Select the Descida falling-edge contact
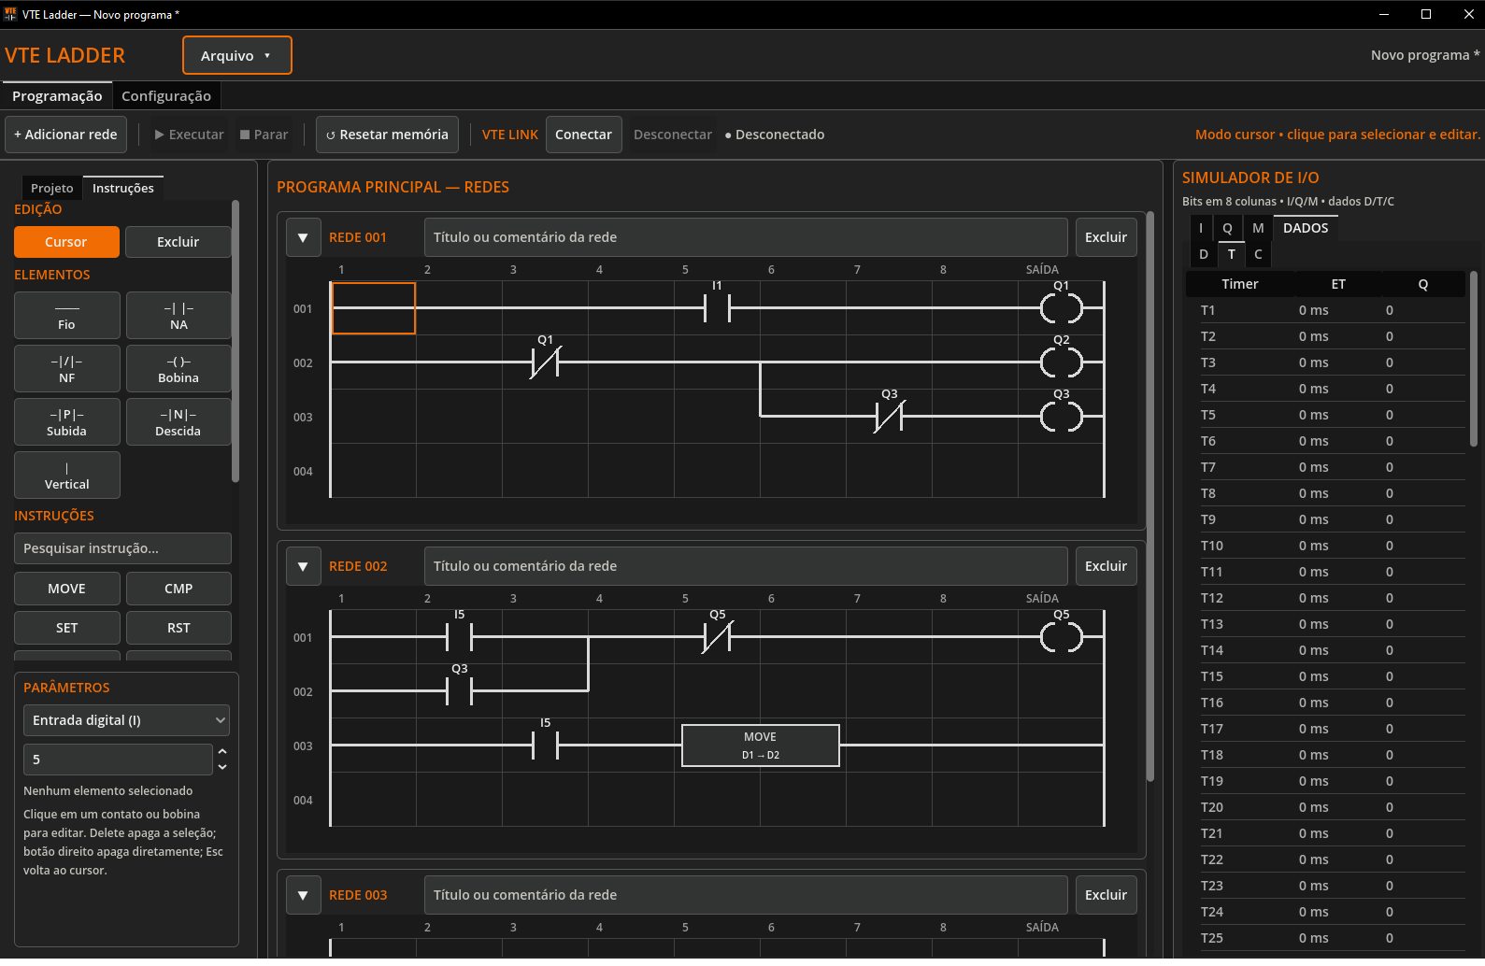This screenshot has width=1485, height=966. (178, 421)
